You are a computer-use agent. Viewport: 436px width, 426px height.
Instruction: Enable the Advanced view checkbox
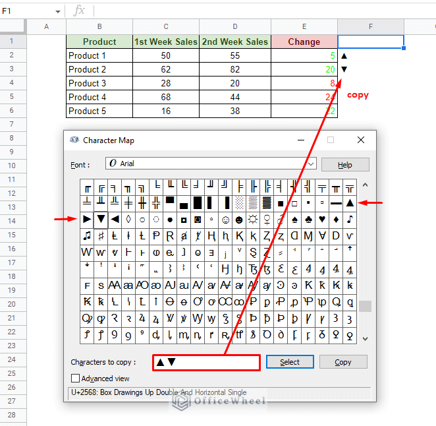point(75,379)
